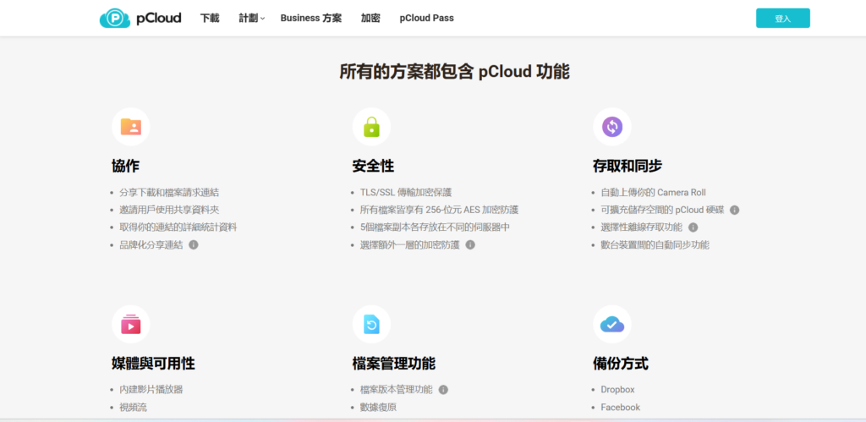
Task: Click TLS/SSL 傳輸加密保護 list item
Action: [406, 193]
